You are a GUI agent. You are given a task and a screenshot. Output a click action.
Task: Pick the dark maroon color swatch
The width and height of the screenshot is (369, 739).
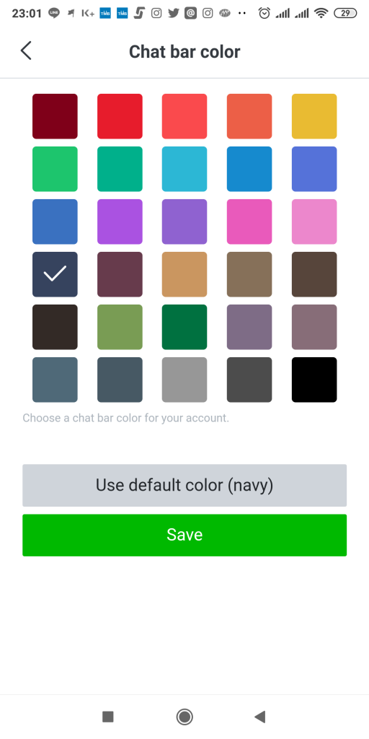click(55, 116)
